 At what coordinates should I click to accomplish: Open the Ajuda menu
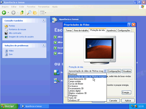[55, 7]
